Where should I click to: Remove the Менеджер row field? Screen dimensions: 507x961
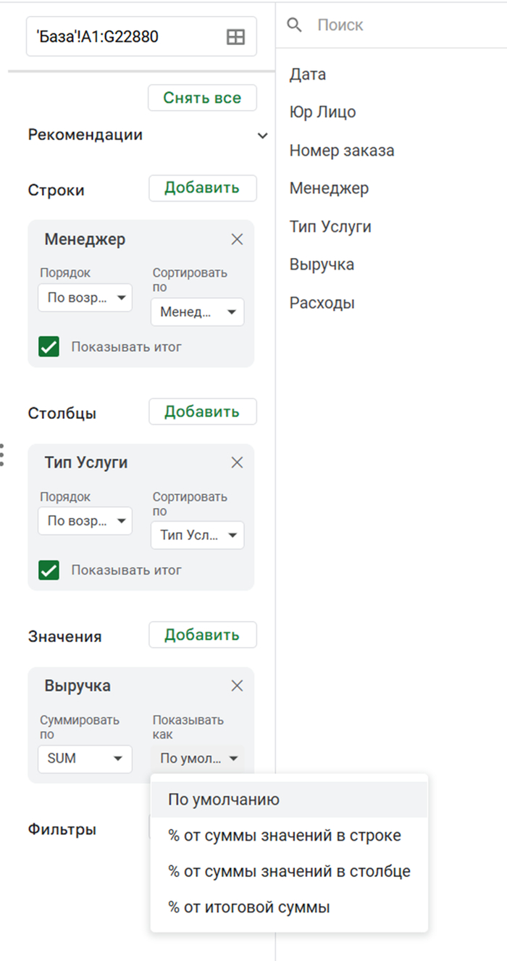236,239
